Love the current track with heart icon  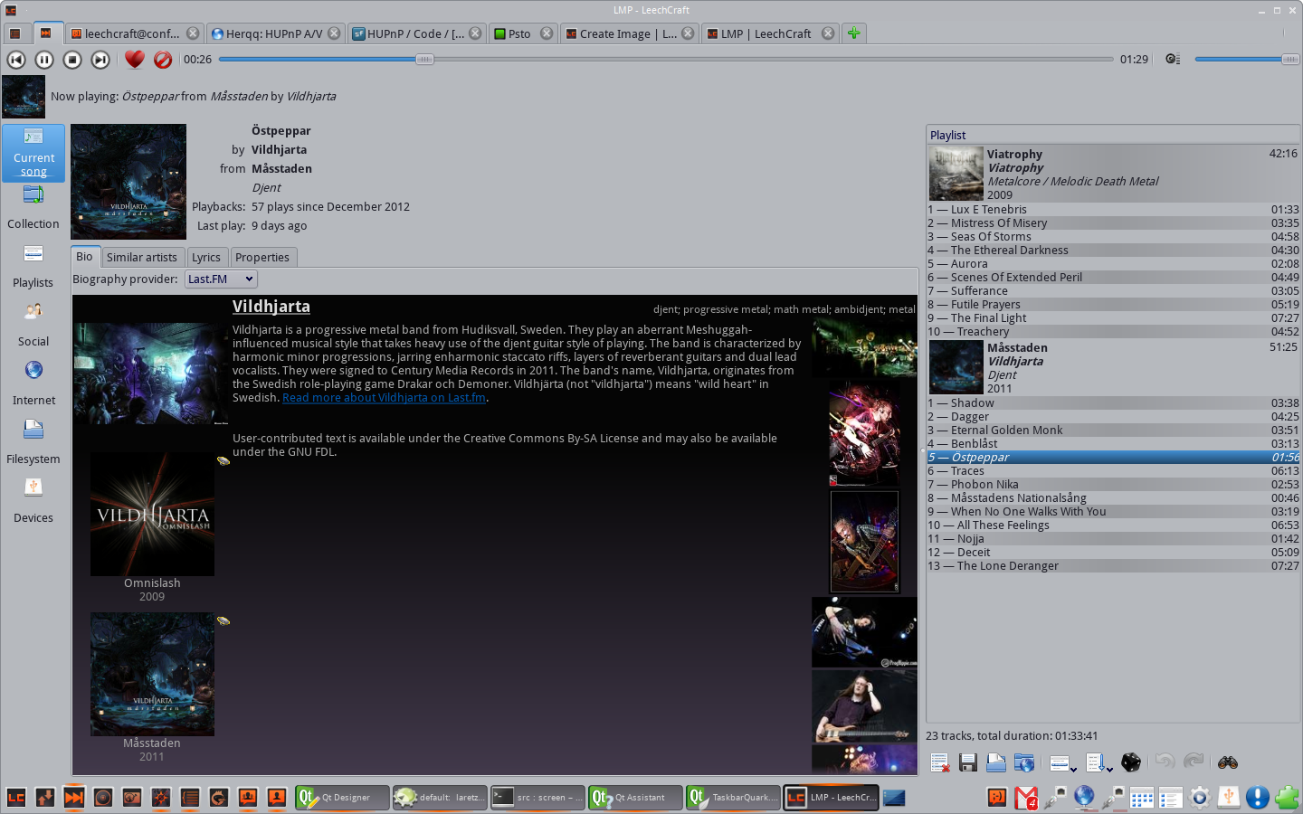(x=135, y=60)
